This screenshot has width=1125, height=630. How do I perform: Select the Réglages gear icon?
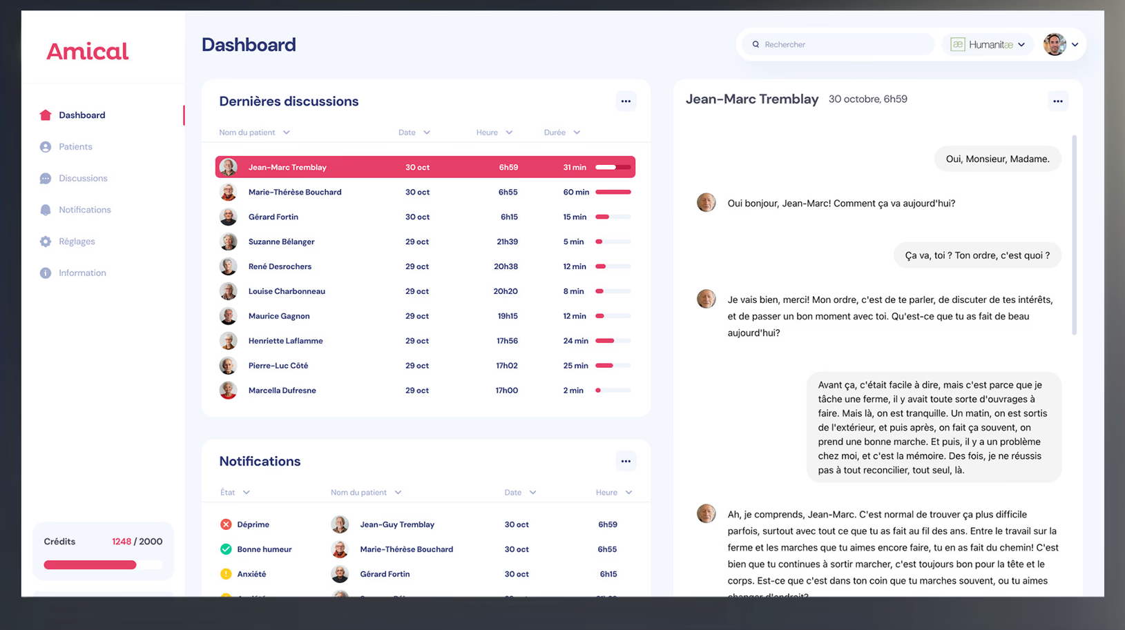click(45, 241)
